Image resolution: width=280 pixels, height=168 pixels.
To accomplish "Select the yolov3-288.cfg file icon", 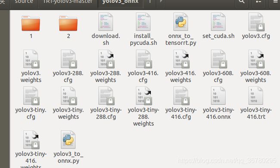I will point(69,59).
